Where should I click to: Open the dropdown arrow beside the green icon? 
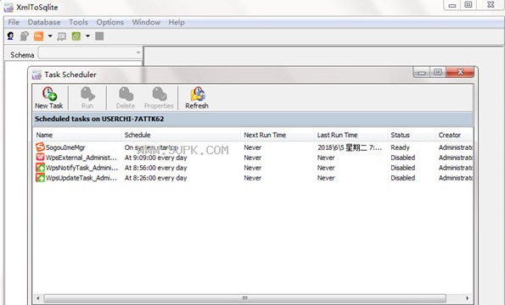pyautogui.click(x=87, y=36)
